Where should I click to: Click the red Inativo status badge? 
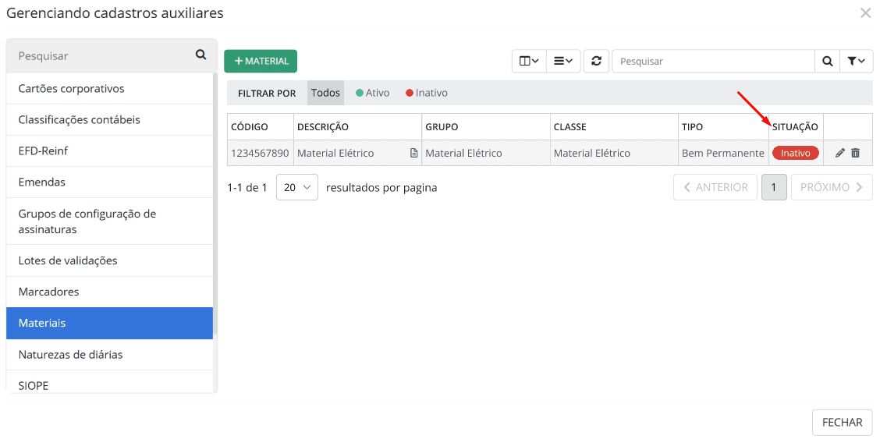795,154
